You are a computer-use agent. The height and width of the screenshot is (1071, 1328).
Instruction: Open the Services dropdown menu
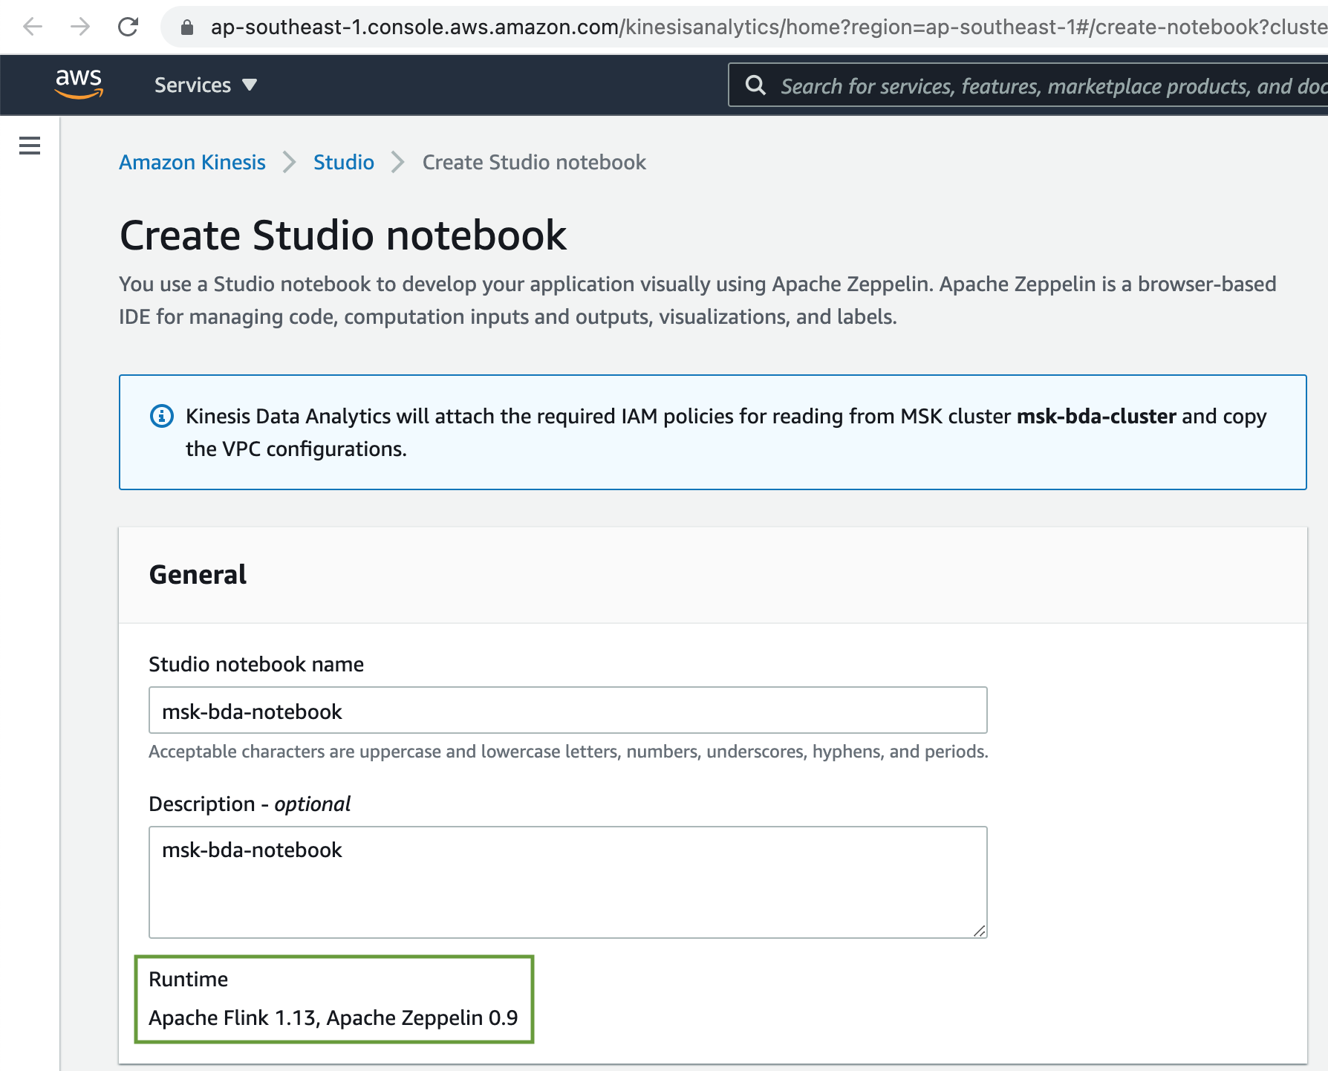pyautogui.click(x=206, y=85)
